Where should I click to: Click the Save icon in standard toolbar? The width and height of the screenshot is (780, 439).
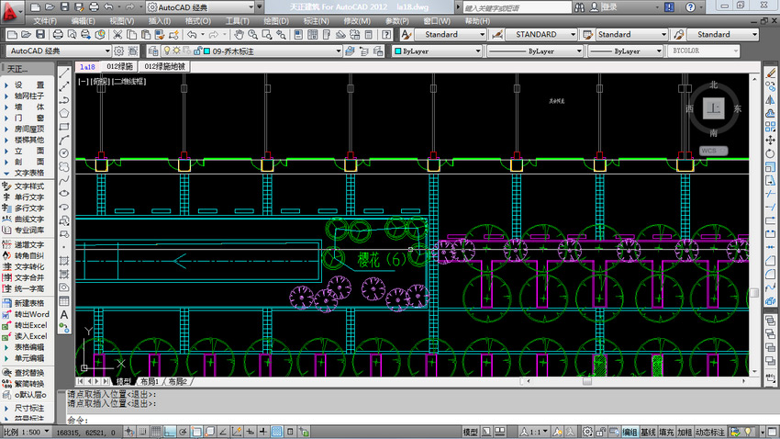(40, 34)
